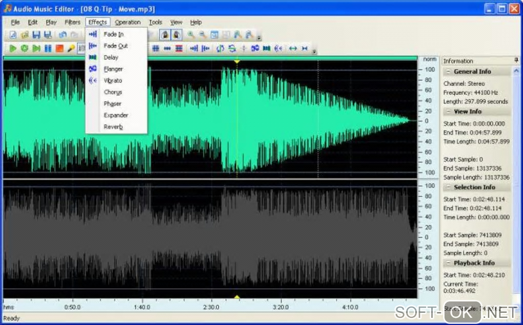Pin the Information panel with pushpin icon

coord(516,60)
